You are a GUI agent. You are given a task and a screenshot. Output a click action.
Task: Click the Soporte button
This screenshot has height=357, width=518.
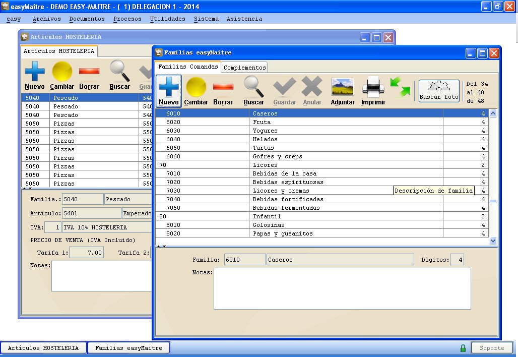(x=492, y=348)
